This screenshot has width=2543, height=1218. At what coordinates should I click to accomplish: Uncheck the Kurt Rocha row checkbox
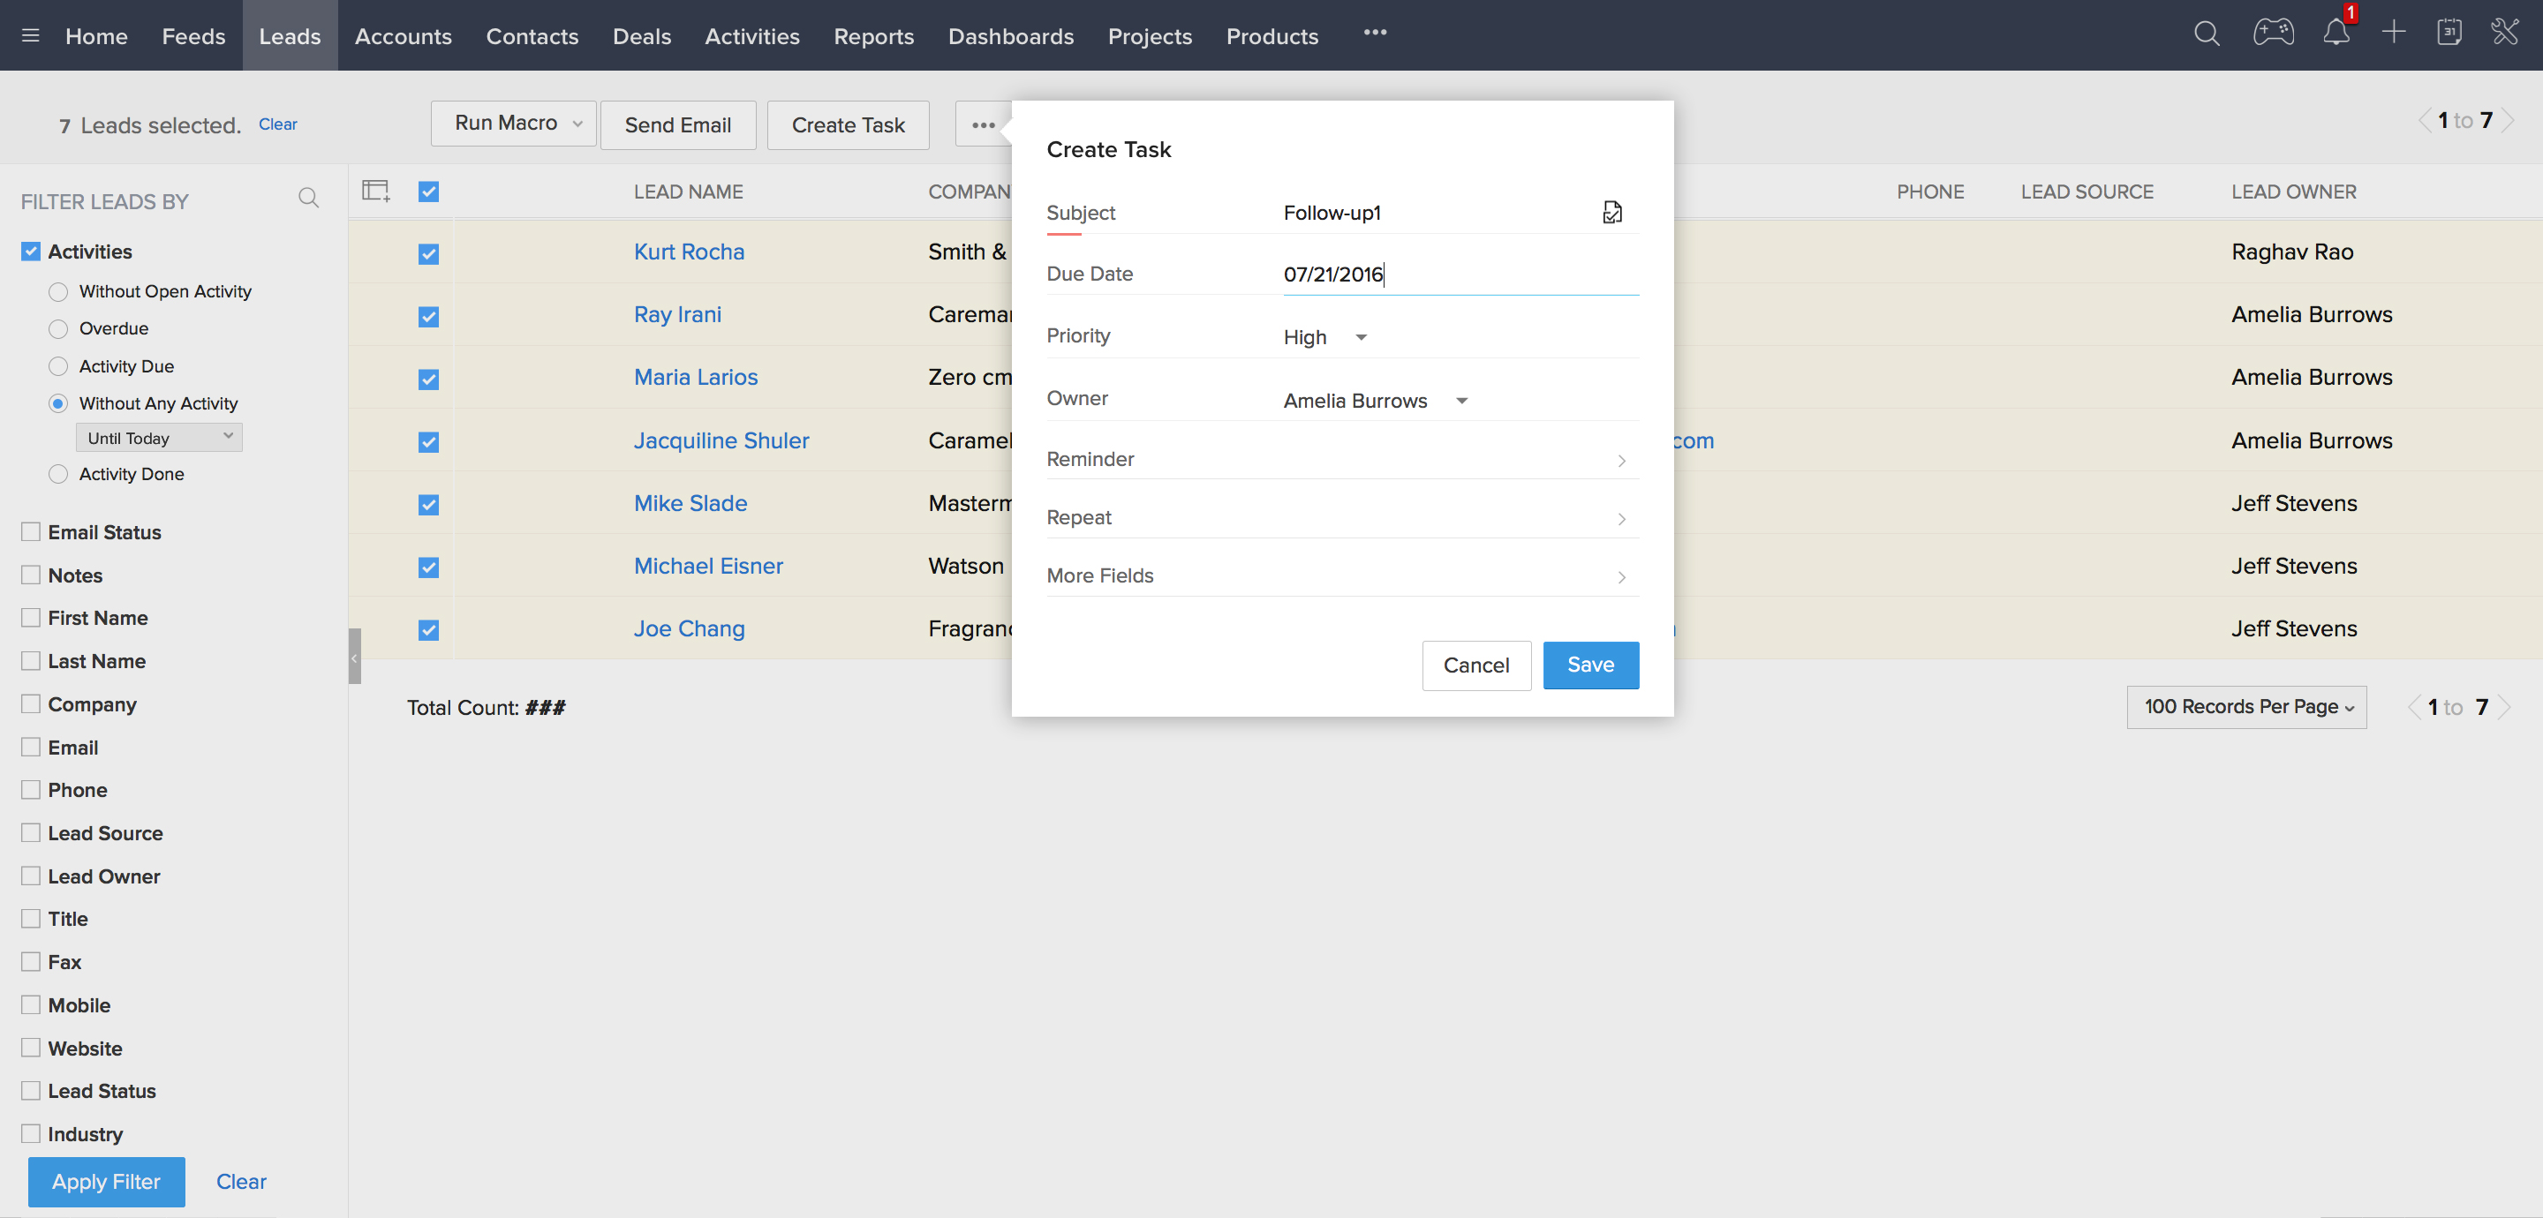(428, 253)
